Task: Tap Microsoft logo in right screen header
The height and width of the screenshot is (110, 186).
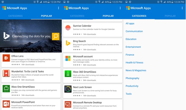Action: 128,8
